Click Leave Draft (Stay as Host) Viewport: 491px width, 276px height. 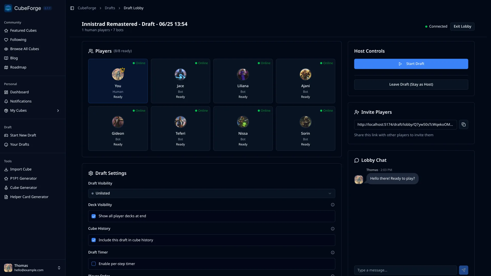[411, 85]
